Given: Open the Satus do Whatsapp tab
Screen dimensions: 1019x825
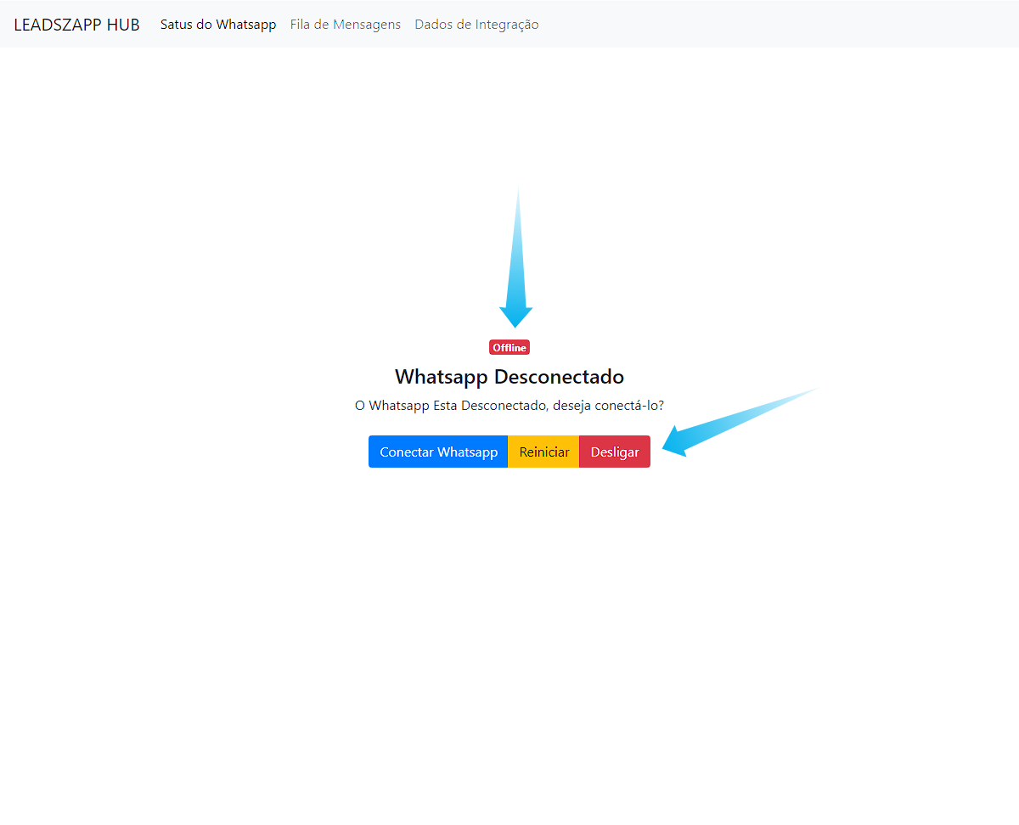Looking at the screenshot, I should point(218,25).
